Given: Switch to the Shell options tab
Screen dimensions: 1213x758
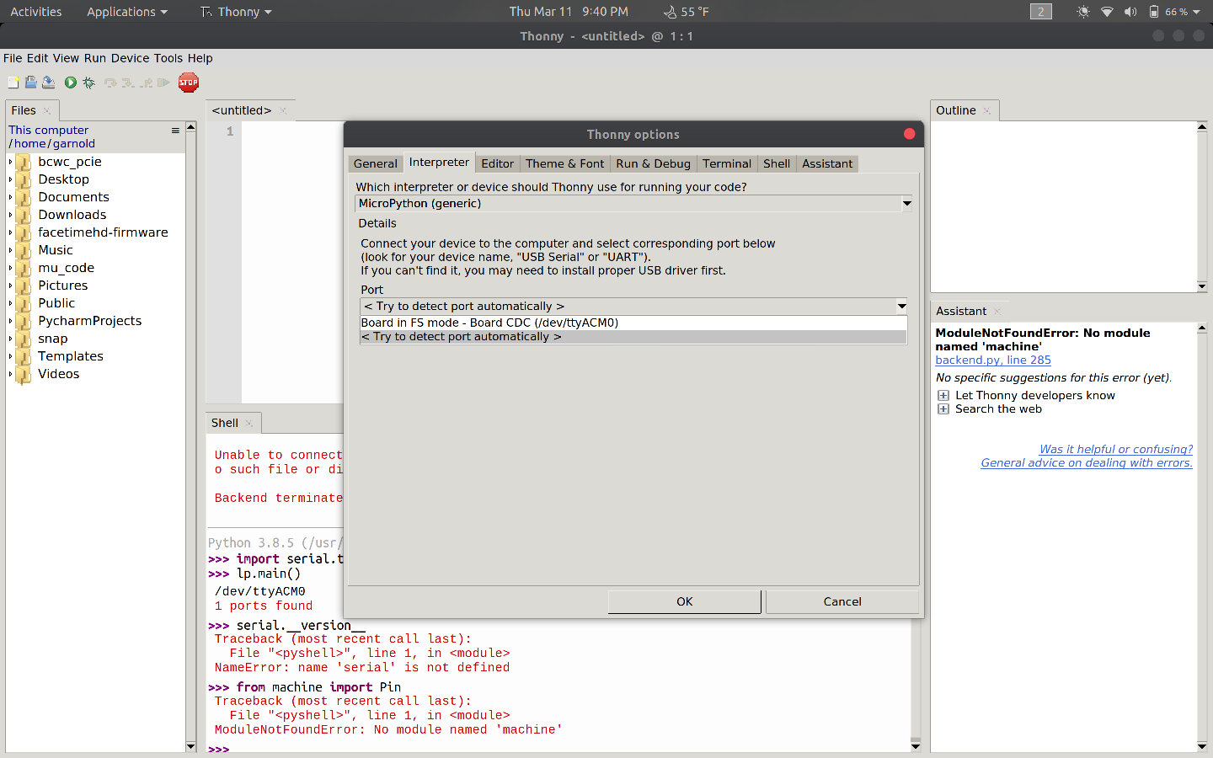Looking at the screenshot, I should 777,163.
